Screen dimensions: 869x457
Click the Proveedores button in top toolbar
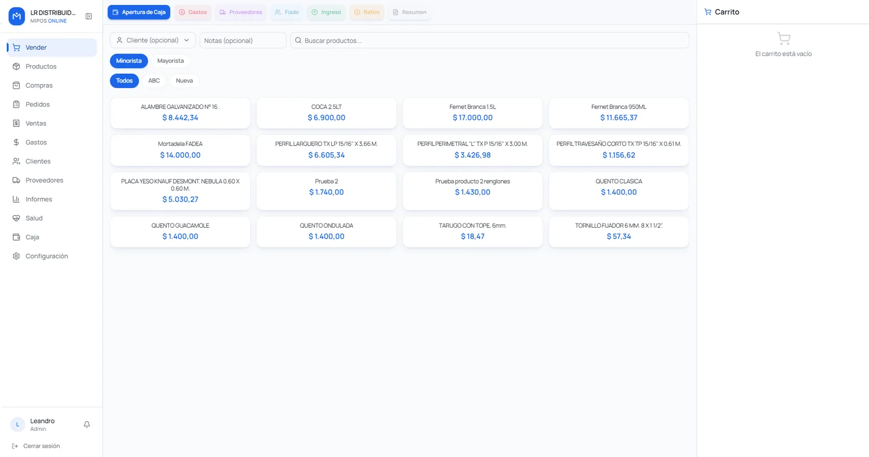(241, 12)
